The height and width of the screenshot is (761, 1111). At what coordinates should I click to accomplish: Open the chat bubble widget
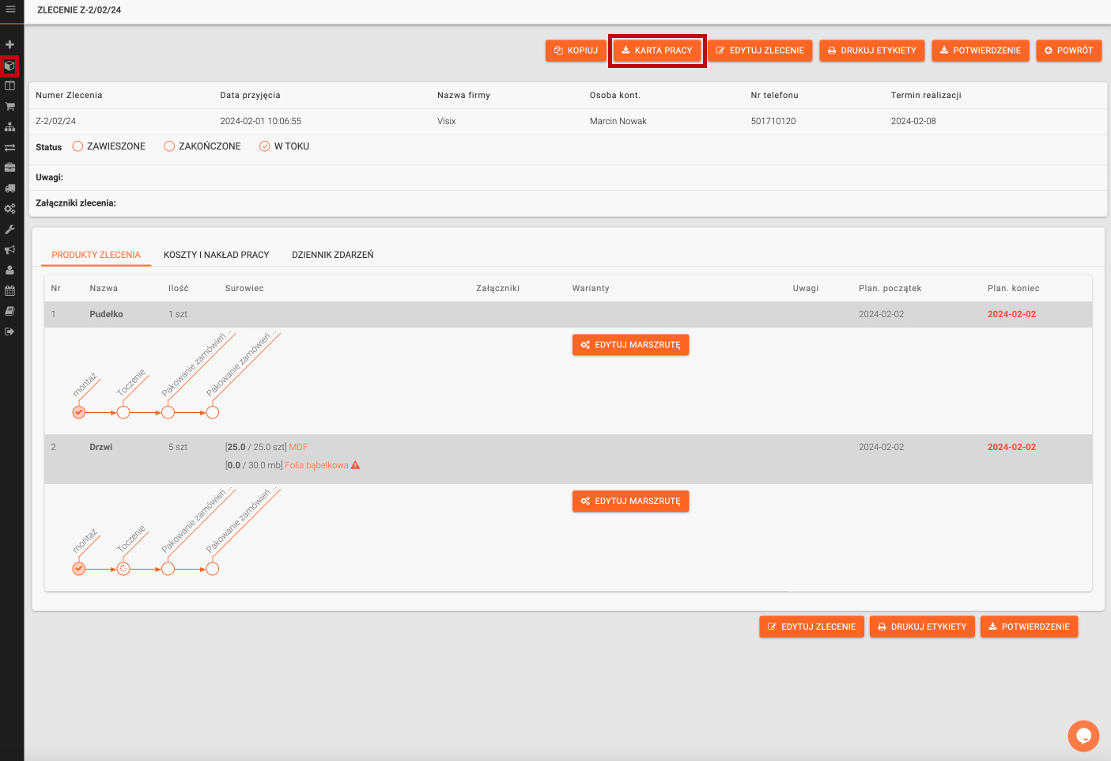1083,736
